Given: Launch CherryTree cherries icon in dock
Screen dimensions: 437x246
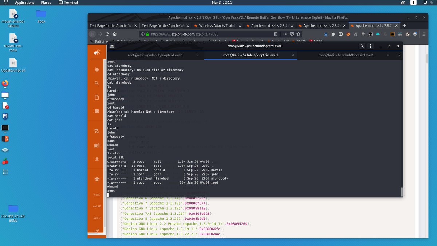Looking at the screenshot, I should point(5,161).
